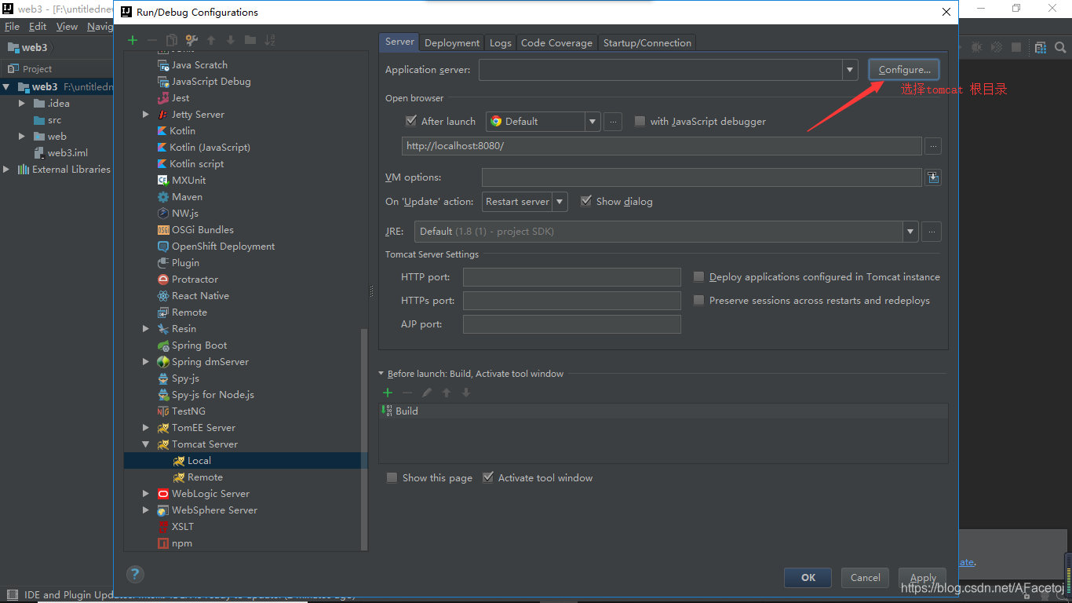The width and height of the screenshot is (1072, 603).
Task: Expand the Resin tree node
Action: (x=146, y=329)
